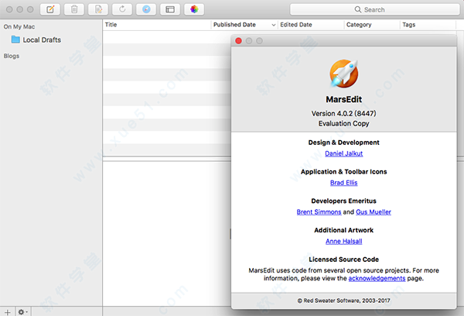
Task: Toggle the preview pane layout icon
Action: click(x=170, y=9)
